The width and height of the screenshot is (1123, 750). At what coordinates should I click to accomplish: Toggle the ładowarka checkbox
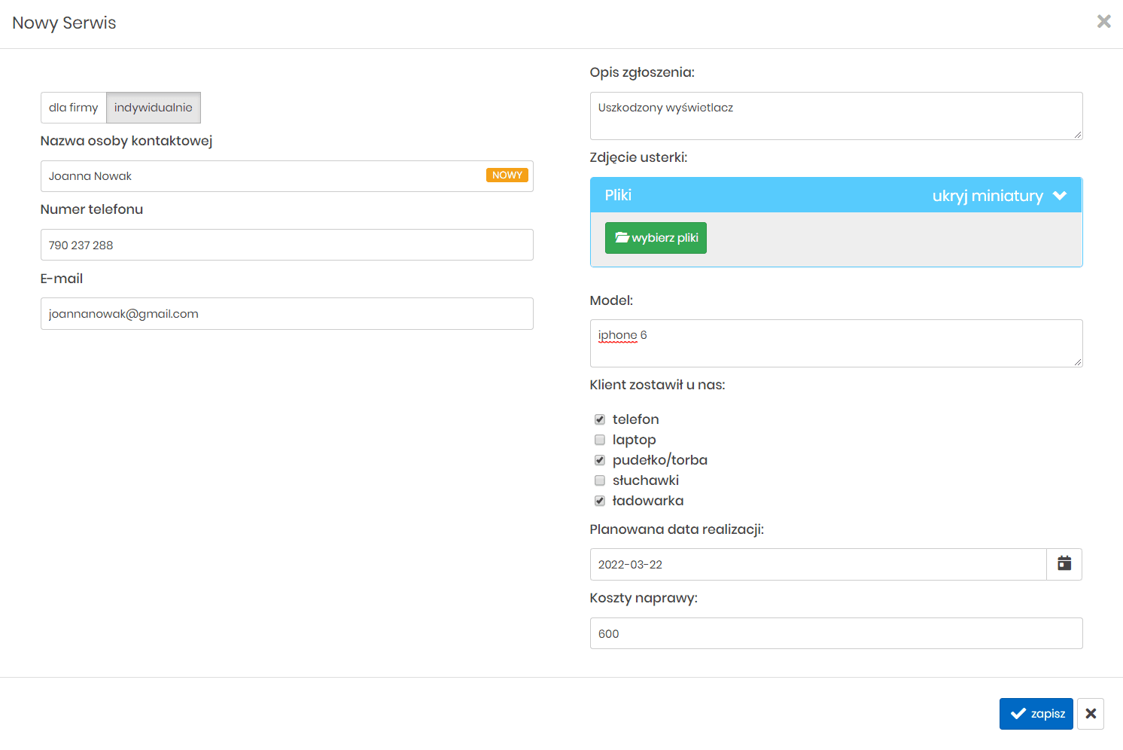[x=600, y=501]
